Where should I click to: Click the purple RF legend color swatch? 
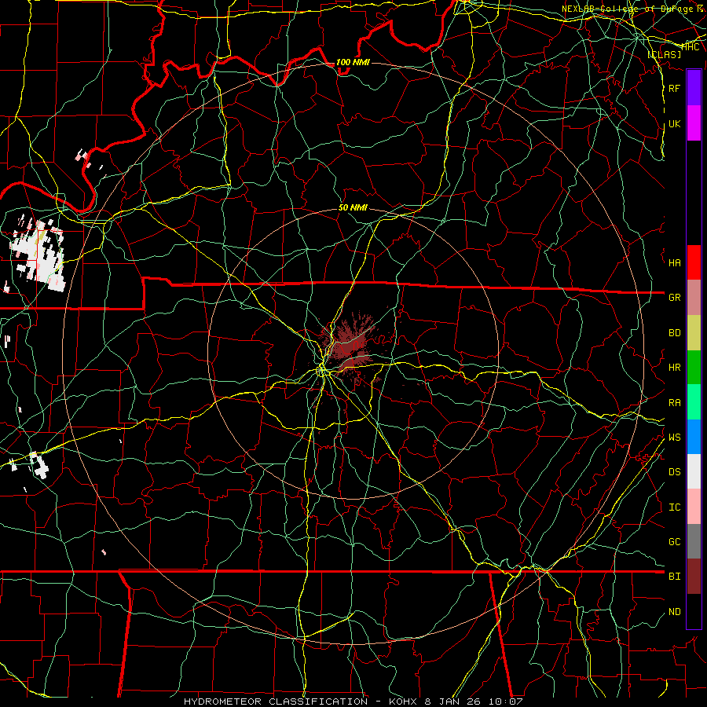click(x=694, y=88)
